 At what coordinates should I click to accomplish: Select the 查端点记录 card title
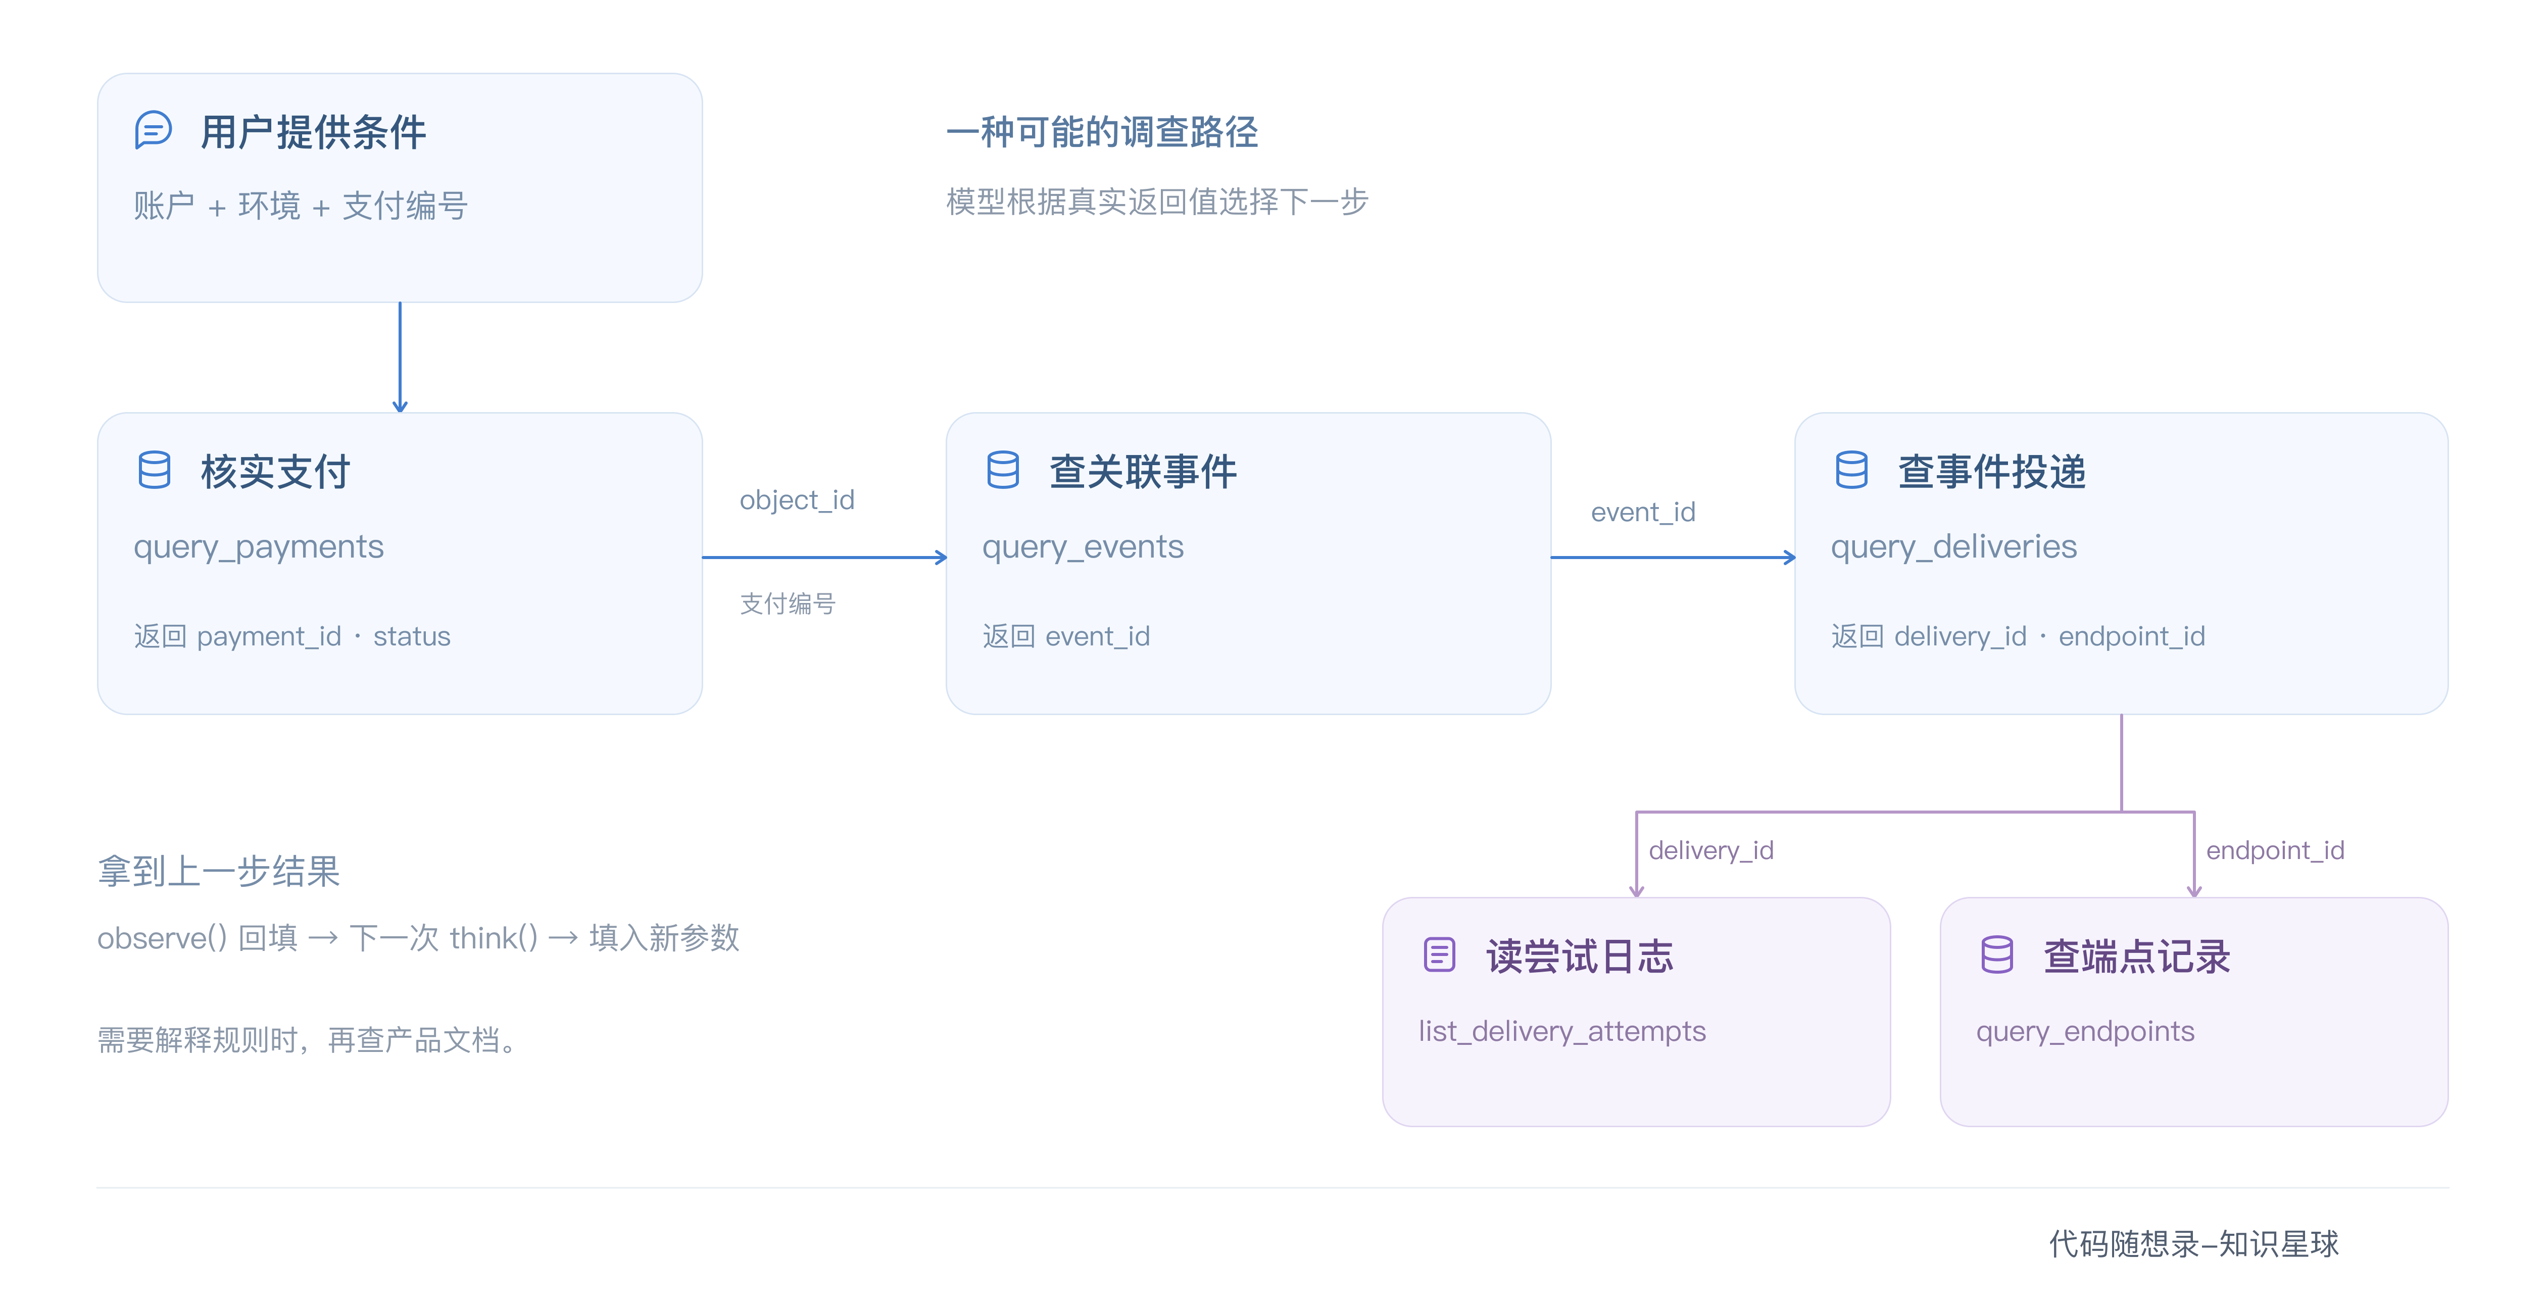click(2137, 956)
